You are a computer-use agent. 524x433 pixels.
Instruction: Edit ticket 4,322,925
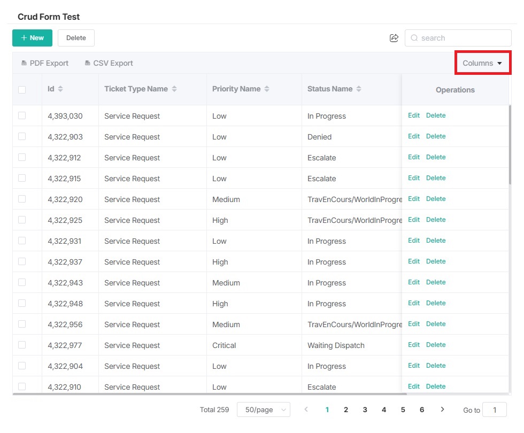click(414, 220)
